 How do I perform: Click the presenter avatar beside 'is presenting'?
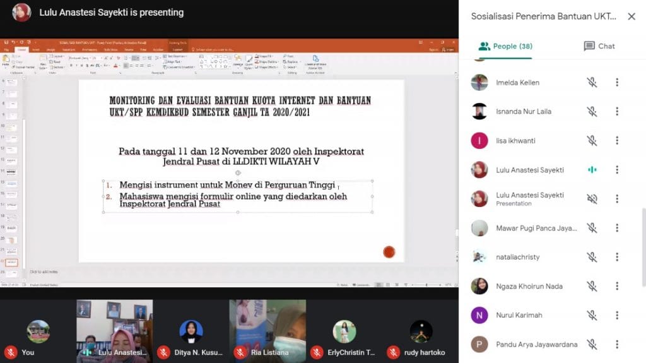[x=21, y=13]
